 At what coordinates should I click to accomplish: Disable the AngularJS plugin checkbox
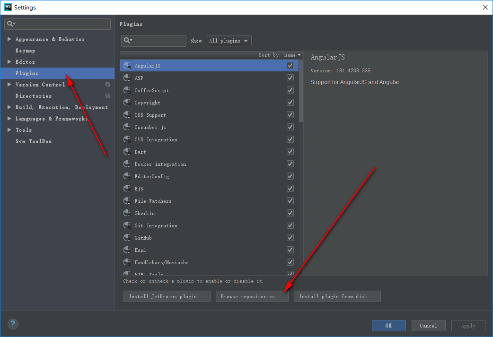290,65
